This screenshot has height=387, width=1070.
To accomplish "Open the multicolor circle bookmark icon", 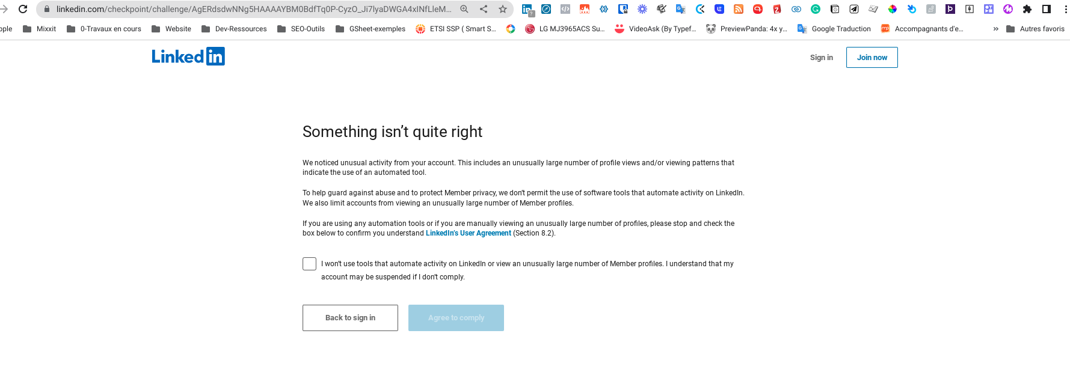I will click(511, 29).
